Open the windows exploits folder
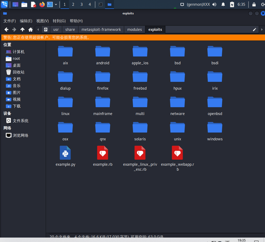Viewport: 265px width, 242px height. click(215, 131)
